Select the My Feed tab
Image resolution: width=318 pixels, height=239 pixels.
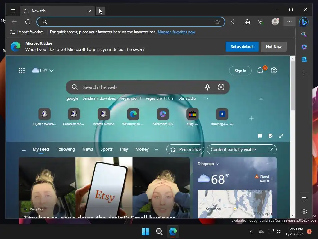click(x=41, y=149)
